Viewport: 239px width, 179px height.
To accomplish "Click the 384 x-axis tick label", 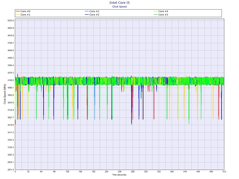I will click(x=172, y=172).
